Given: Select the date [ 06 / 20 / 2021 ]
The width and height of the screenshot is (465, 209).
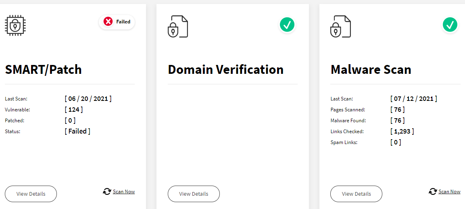Looking at the screenshot, I should coord(88,99).
